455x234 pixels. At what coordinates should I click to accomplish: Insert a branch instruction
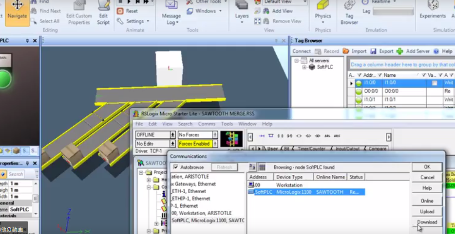pos(271,135)
